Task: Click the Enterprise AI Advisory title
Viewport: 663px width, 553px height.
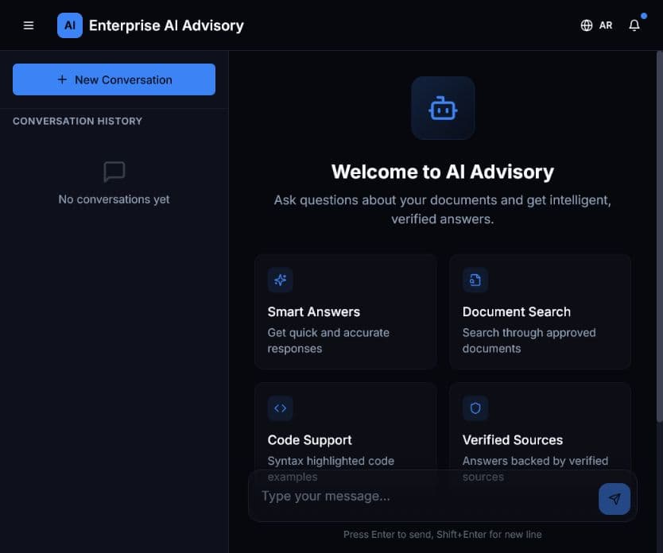Action: pos(166,25)
